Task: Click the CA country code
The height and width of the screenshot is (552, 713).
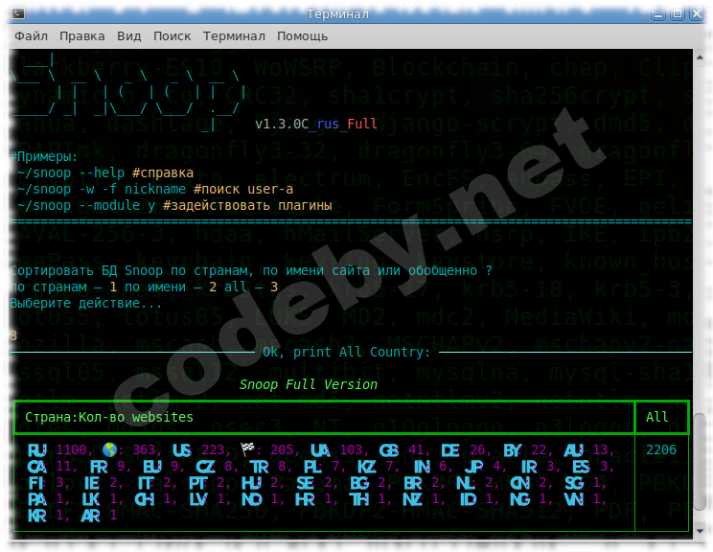Action: click(x=36, y=467)
